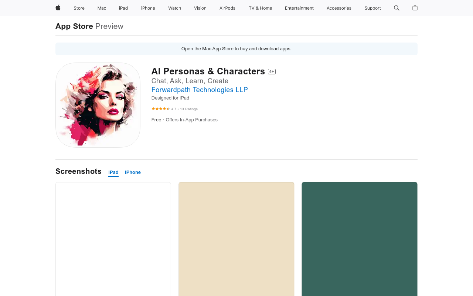Click the 'Designed for iPad' text
The image size is (473, 296).
(x=170, y=98)
